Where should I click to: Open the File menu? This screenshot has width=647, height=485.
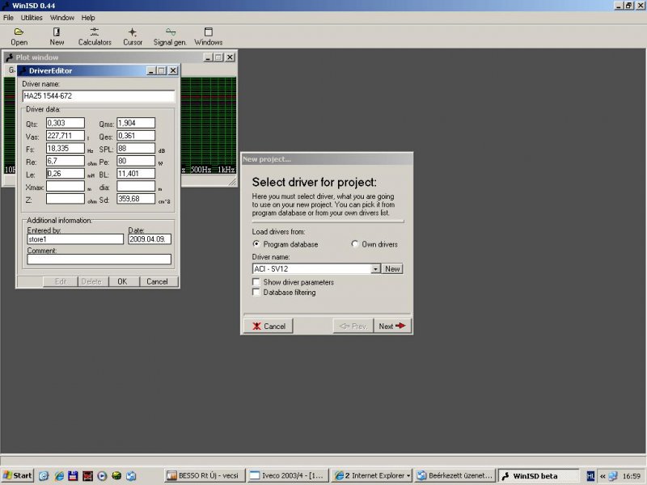(8, 18)
